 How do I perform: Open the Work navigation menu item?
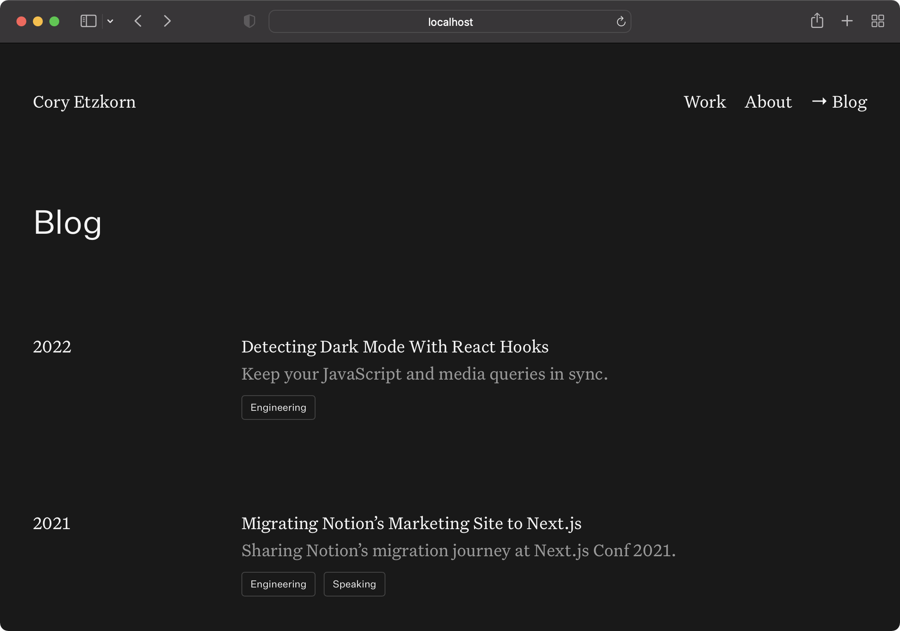[705, 101]
